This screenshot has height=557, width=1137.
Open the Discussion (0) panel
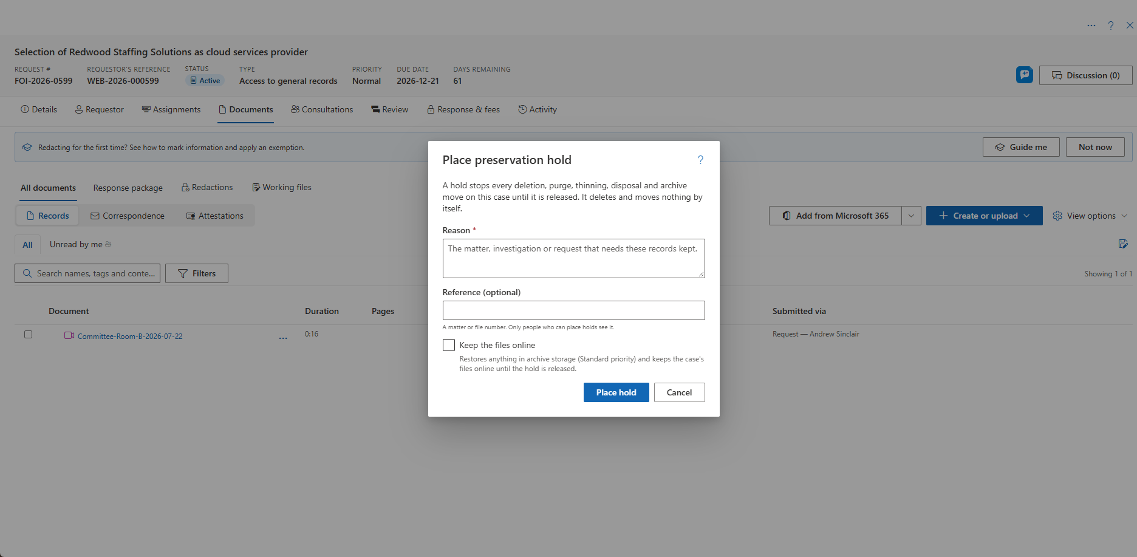pos(1085,75)
